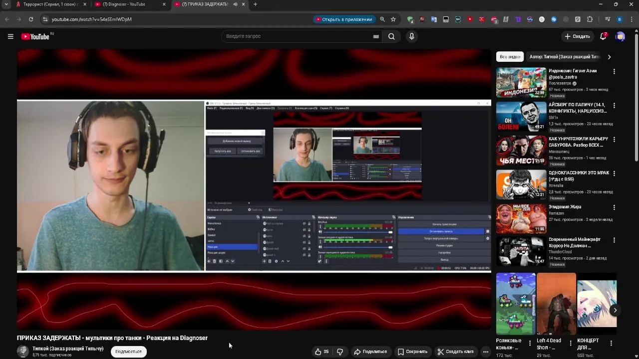Click the search magnifier button
The height and width of the screenshot is (359, 639).
pyautogui.click(x=391, y=36)
